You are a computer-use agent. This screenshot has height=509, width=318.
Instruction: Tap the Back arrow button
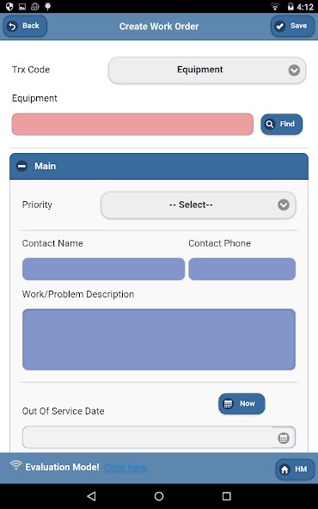coord(25,26)
